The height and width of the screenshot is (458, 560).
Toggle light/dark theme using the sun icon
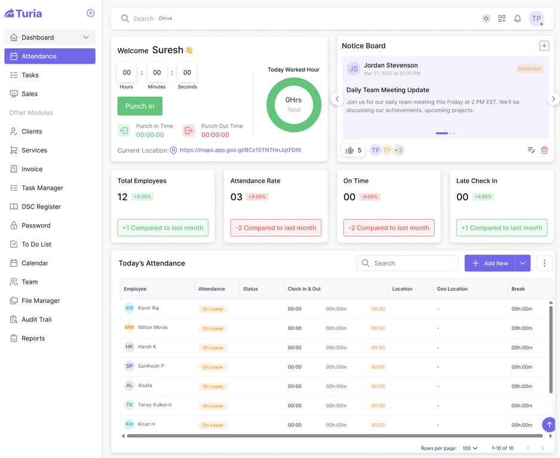click(x=486, y=18)
